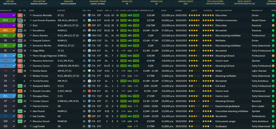This screenshot has width=276, height=129.
Task: Click Iker Casillas's Spain flag icon
Action: click(x=89, y=116)
